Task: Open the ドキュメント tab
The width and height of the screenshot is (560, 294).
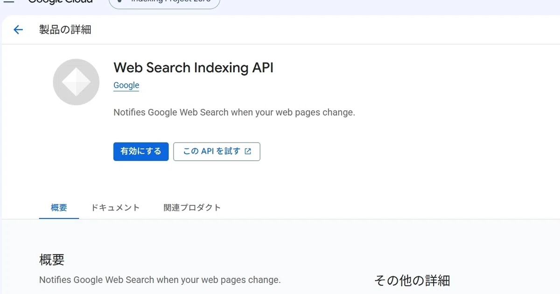Action: click(x=115, y=208)
